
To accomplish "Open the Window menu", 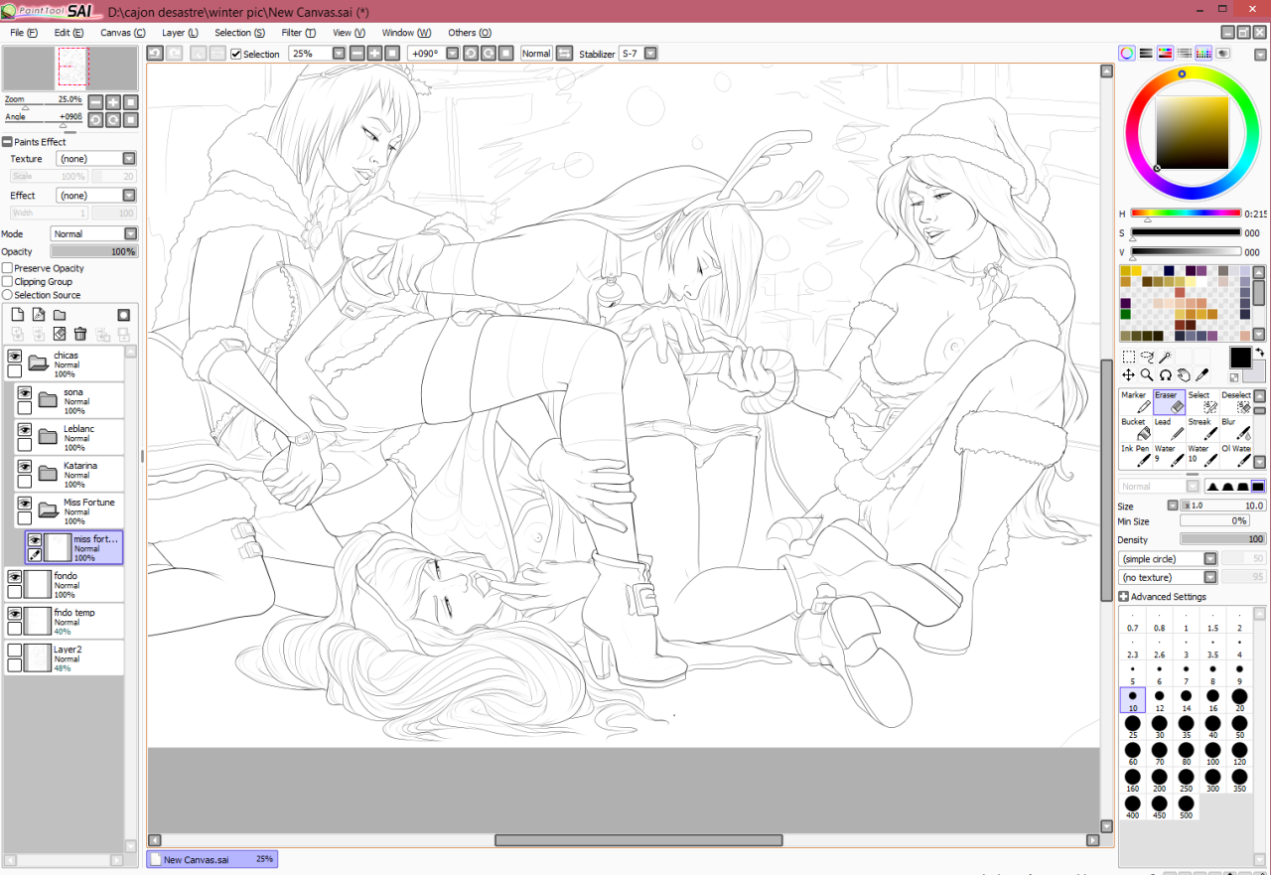I will [x=406, y=33].
